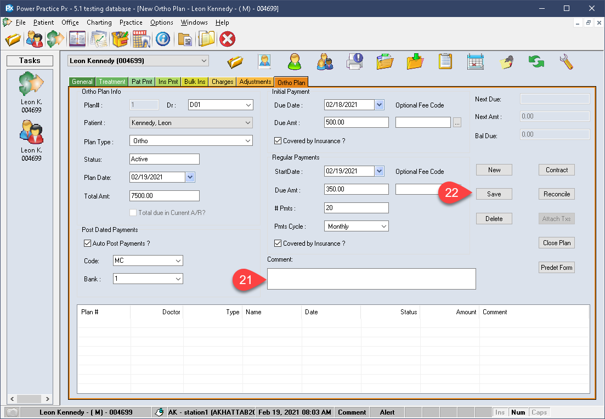This screenshot has width=605, height=419.
Task: Click the green refresh arrows icon
Action: point(536,62)
